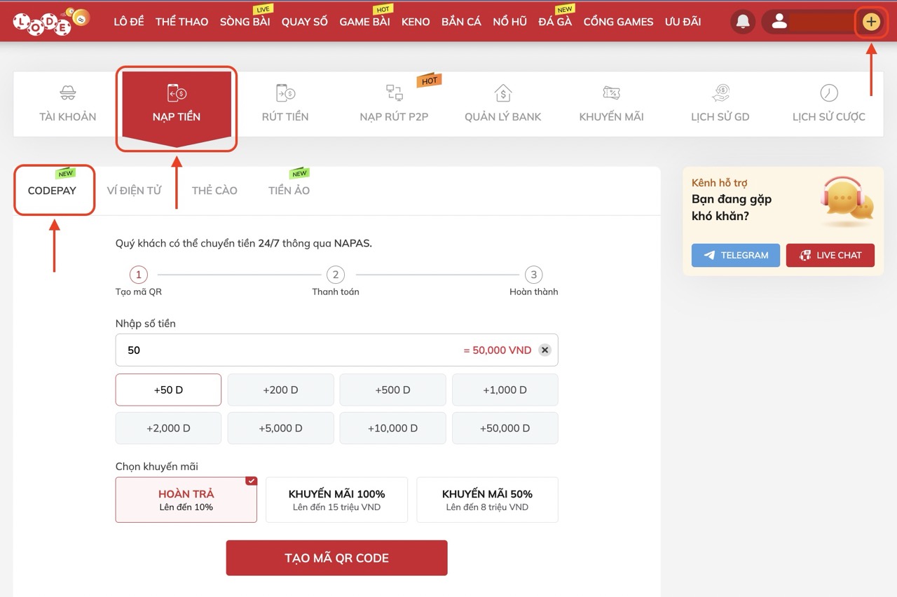Click the notification bell icon

743,22
